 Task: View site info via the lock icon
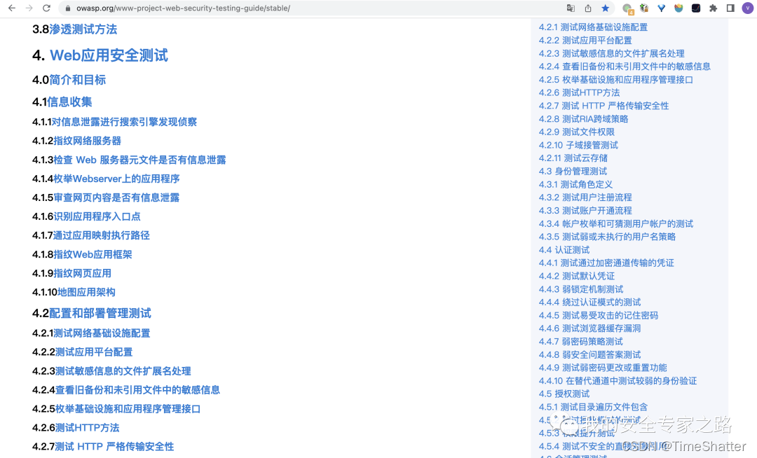click(x=67, y=8)
